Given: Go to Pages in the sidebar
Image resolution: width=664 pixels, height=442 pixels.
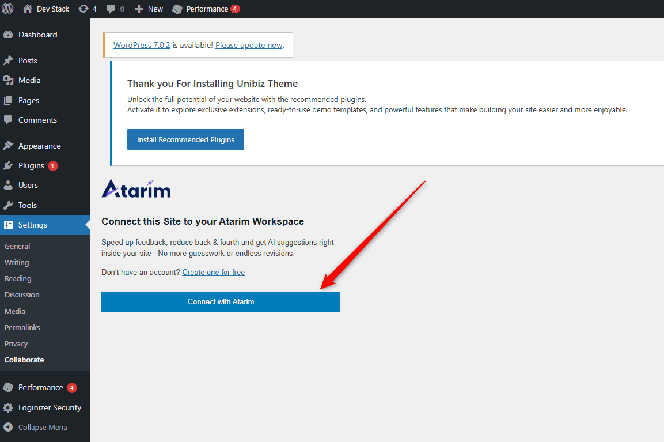Looking at the screenshot, I should (x=29, y=100).
